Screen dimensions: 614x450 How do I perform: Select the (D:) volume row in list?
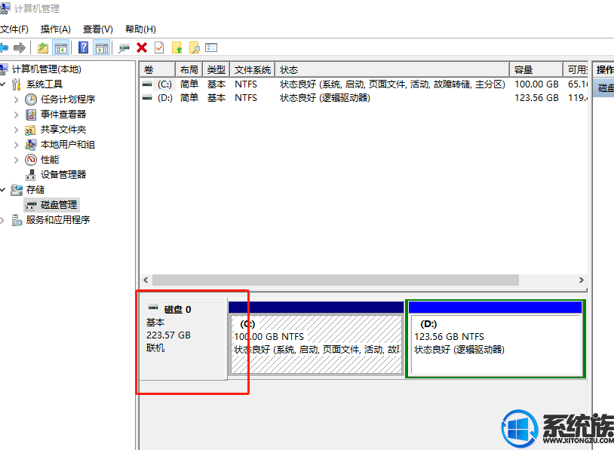[x=364, y=98]
